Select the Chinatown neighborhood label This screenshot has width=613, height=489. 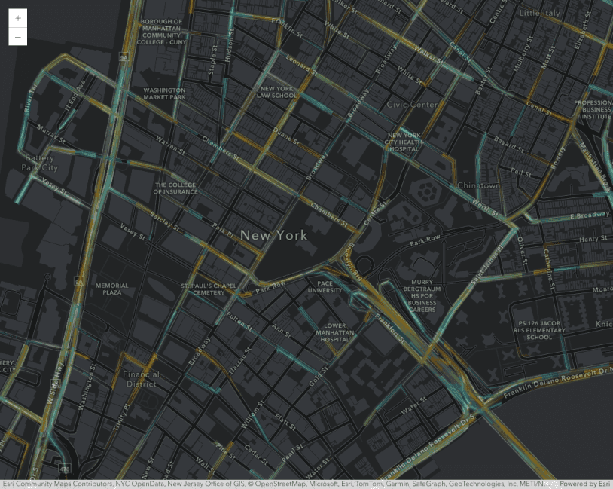point(478,183)
